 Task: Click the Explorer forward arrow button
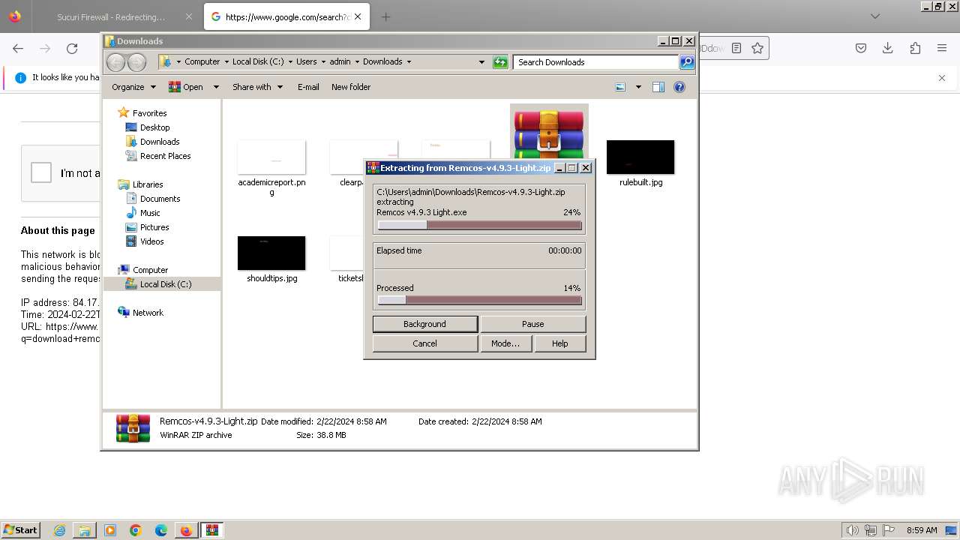(x=136, y=62)
